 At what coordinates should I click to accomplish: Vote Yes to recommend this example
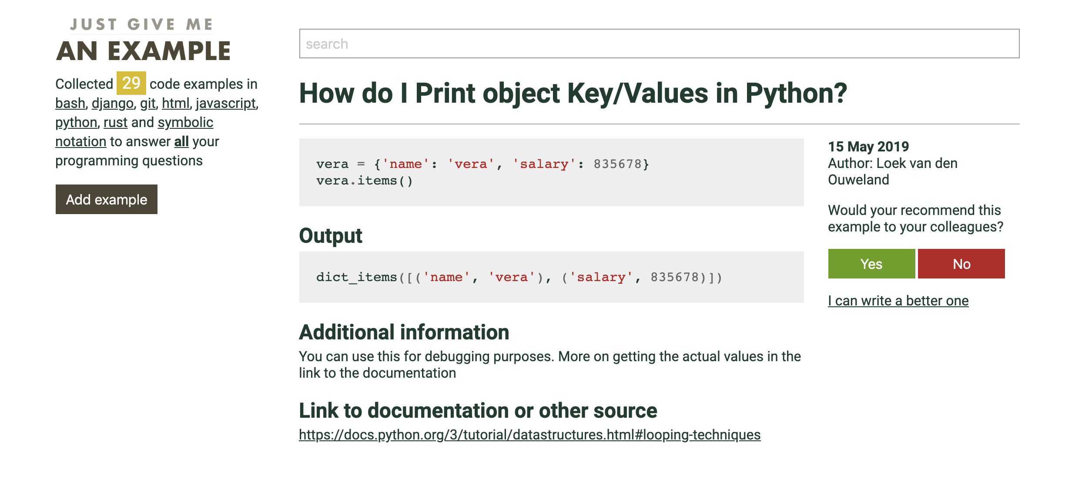(x=871, y=264)
